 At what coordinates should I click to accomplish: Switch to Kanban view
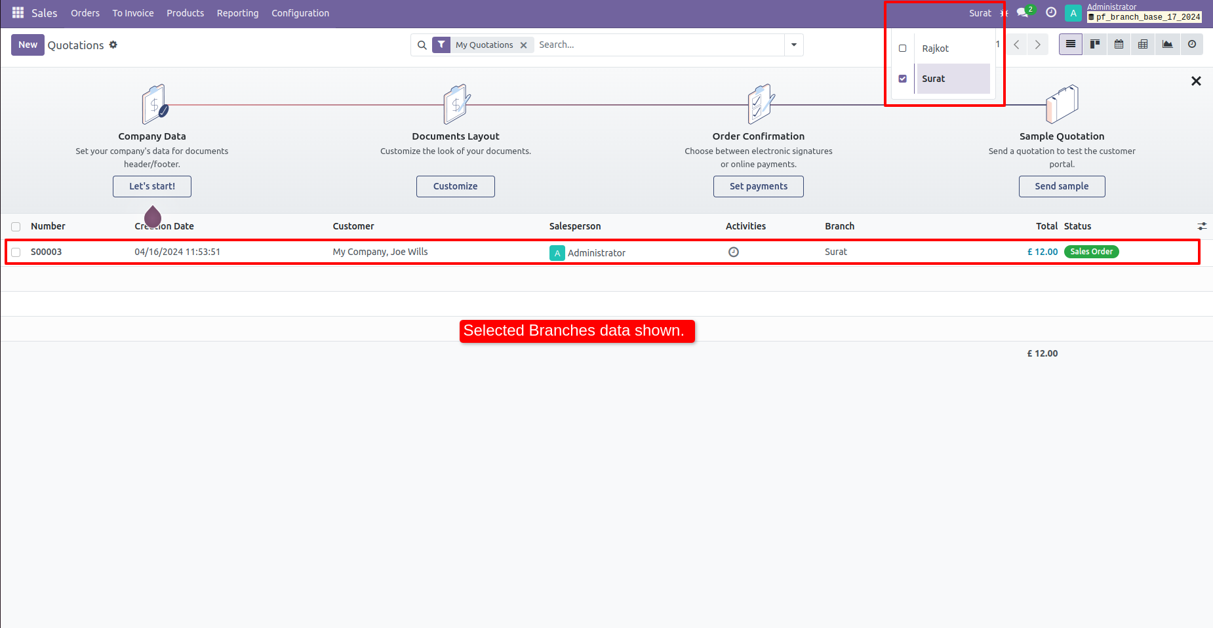pyautogui.click(x=1094, y=45)
